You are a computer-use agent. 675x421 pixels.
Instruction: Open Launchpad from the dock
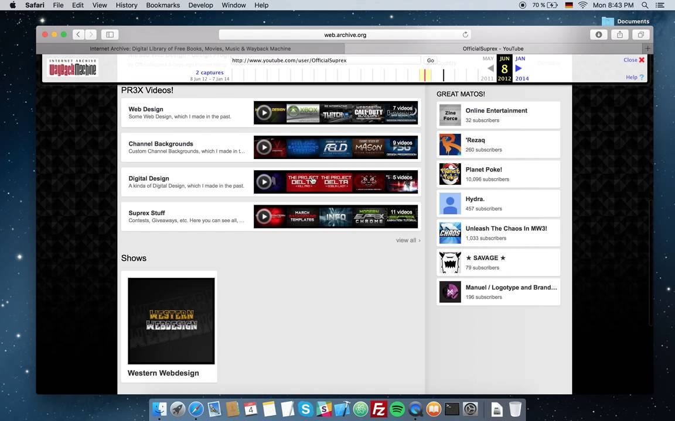[x=178, y=409]
